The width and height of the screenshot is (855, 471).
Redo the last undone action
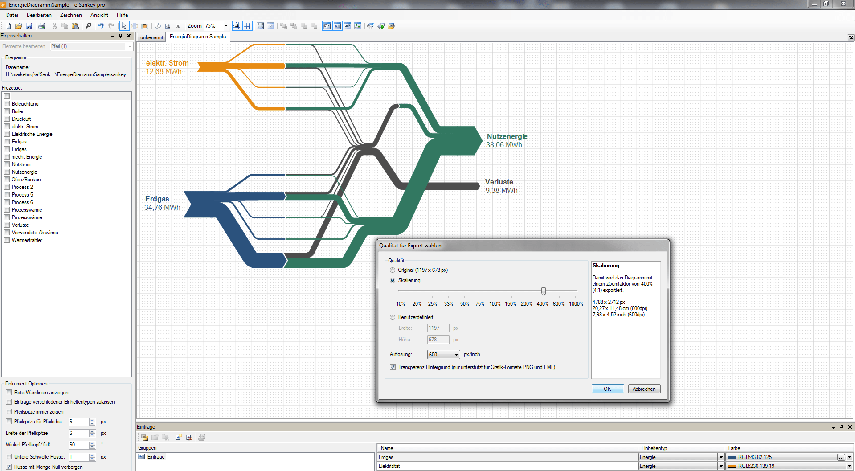[111, 26]
